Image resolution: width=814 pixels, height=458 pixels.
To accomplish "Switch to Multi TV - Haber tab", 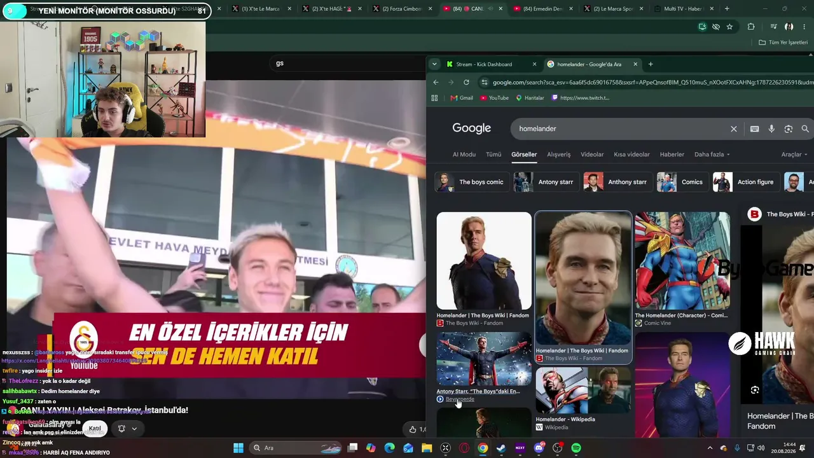I will tap(682, 9).
